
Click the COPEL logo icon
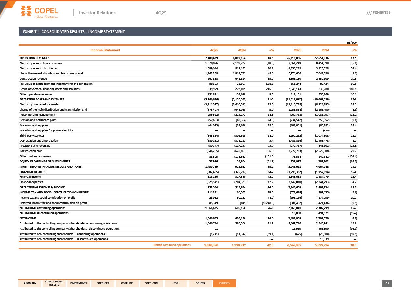[25, 11]
